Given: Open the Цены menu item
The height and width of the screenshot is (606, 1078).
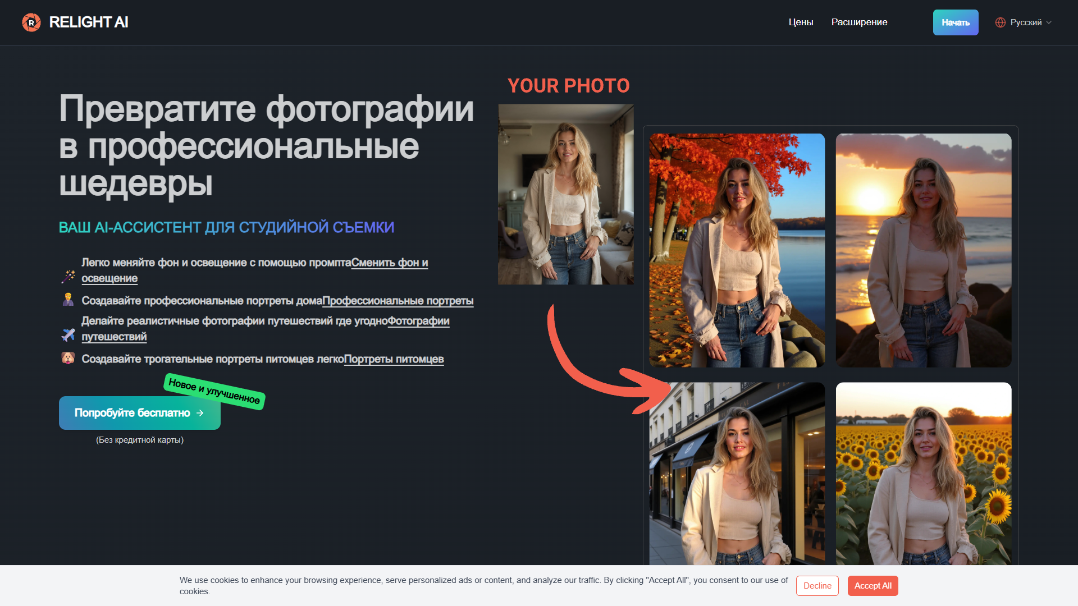Looking at the screenshot, I should (801, 22).
